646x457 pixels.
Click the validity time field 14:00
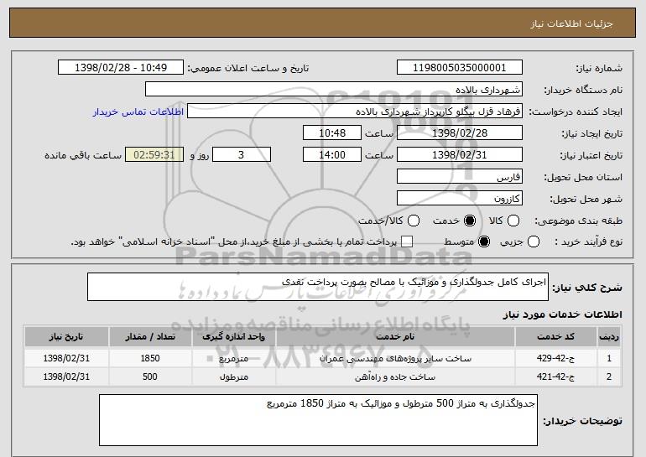[332, 155]
